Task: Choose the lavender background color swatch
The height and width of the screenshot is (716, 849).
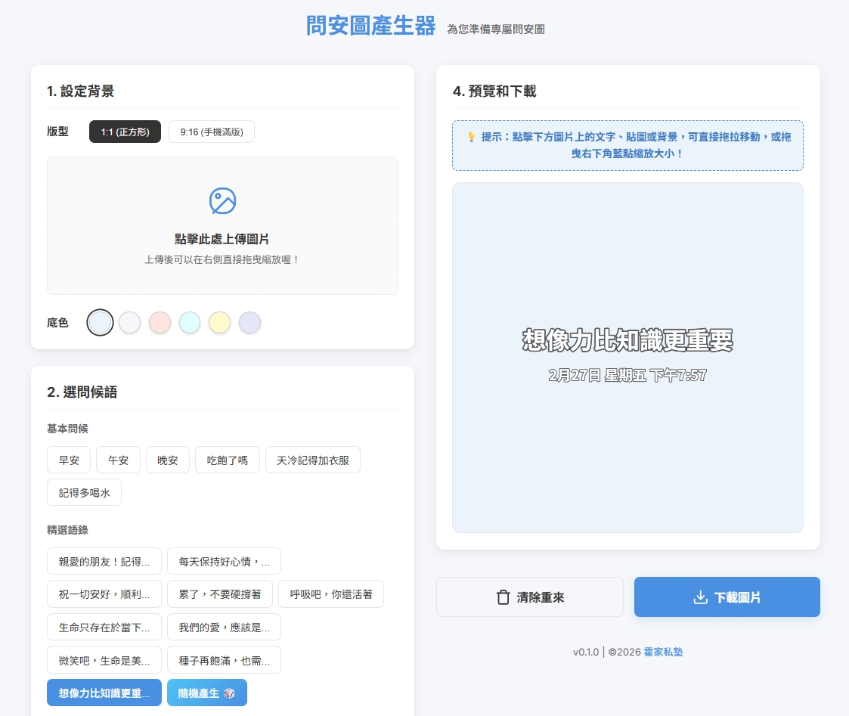Action: tap(249, 323)
